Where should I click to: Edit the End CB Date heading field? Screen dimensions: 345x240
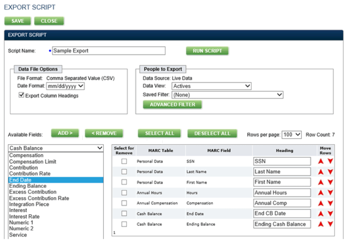(x=282, y=213)
